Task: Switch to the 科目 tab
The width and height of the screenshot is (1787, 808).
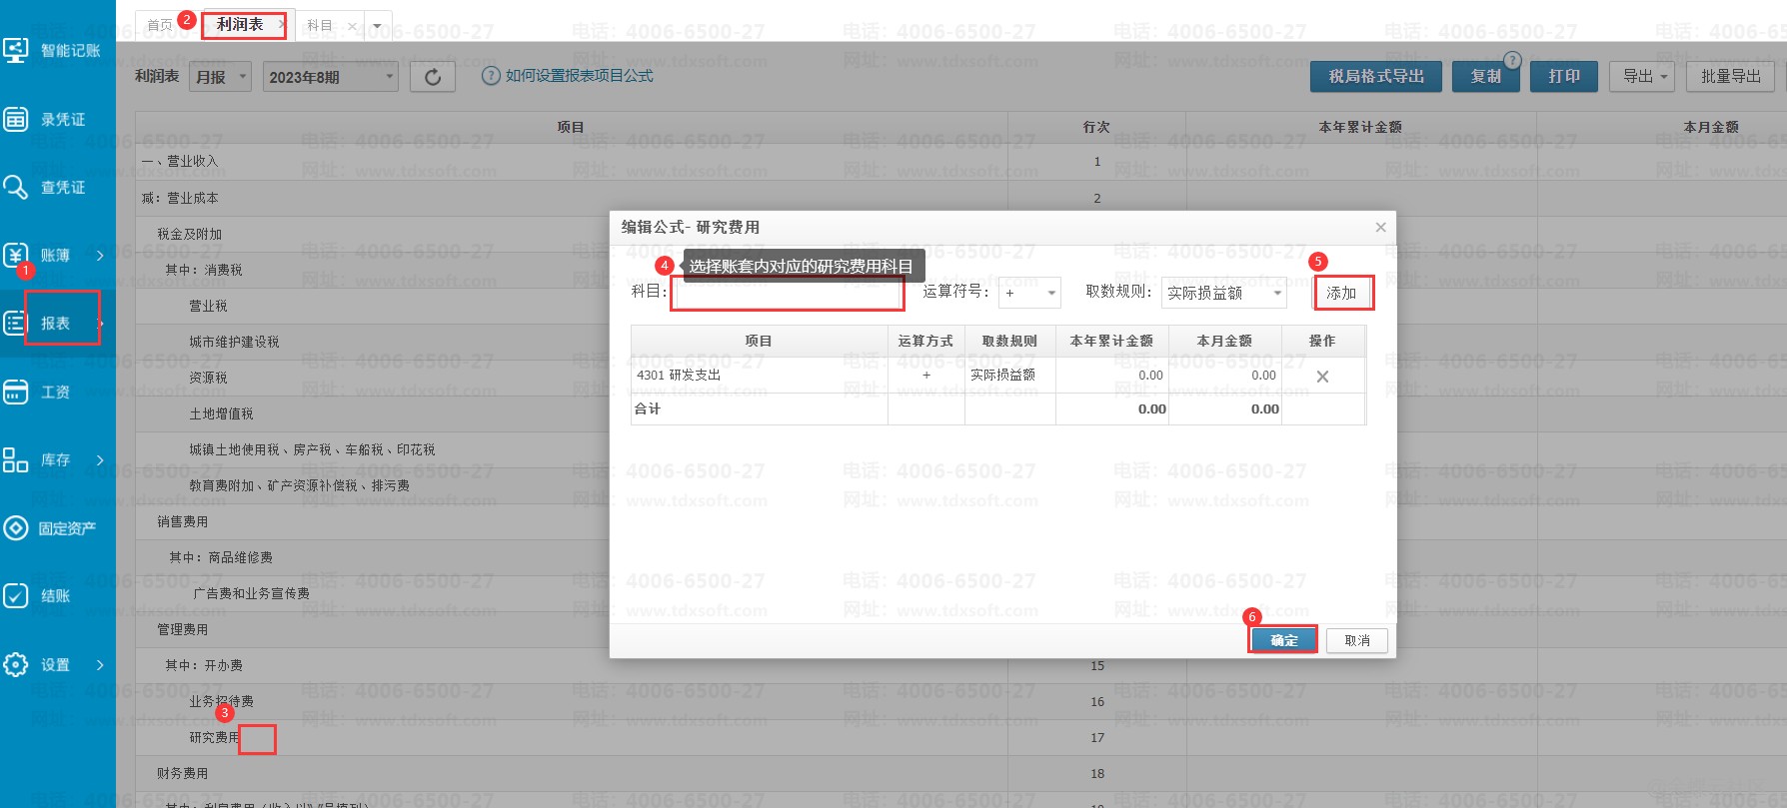Action: (320, 25)
